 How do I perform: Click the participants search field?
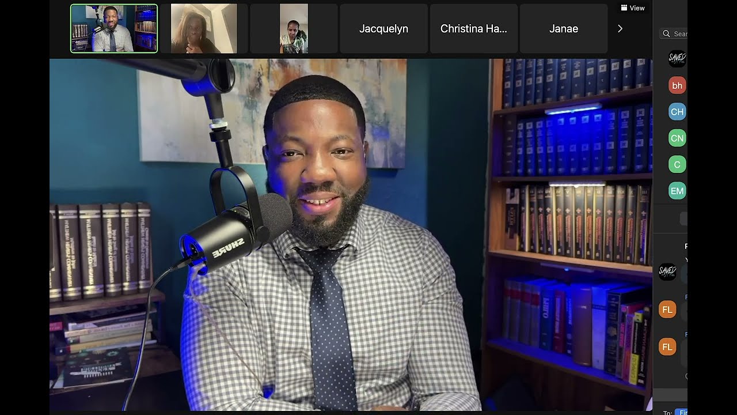(674, 33)
